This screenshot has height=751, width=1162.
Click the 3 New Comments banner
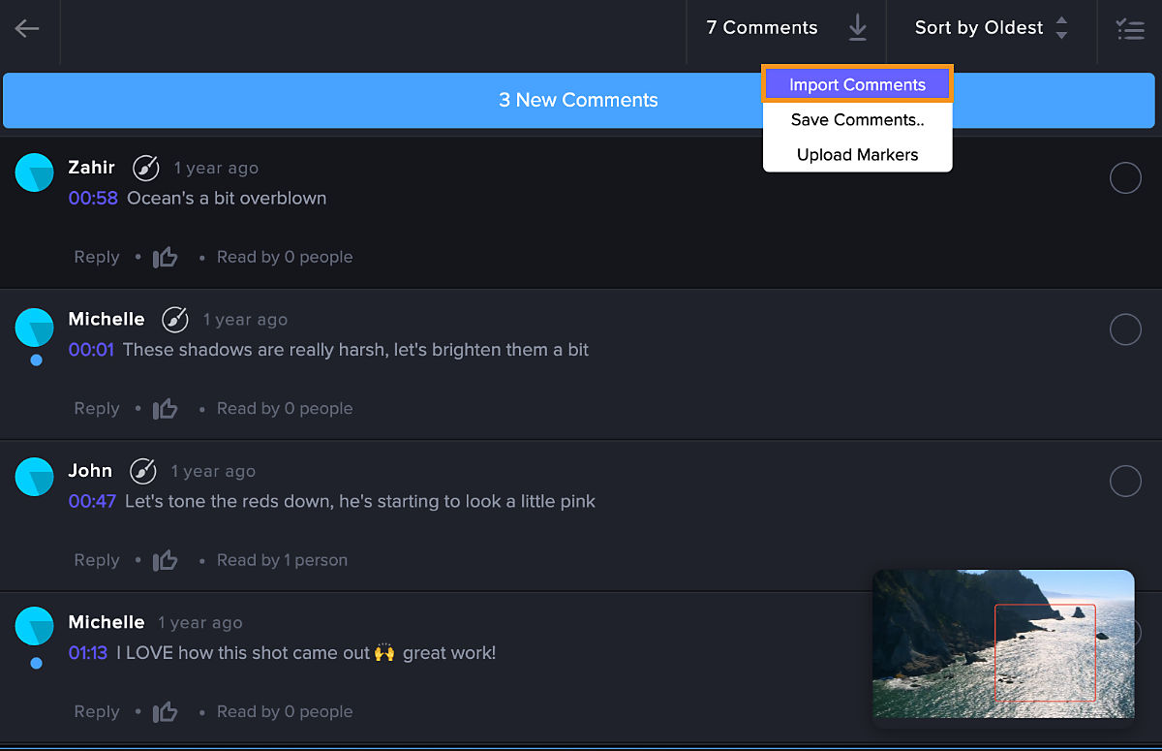pyautogui.click(x=579, y=100)
